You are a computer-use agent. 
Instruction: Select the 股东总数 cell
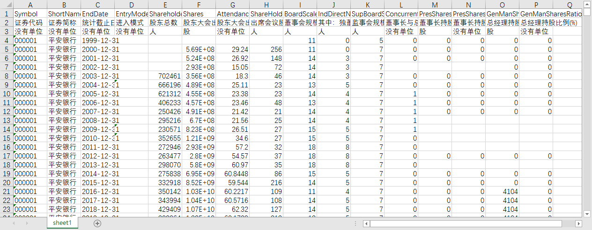165,23
